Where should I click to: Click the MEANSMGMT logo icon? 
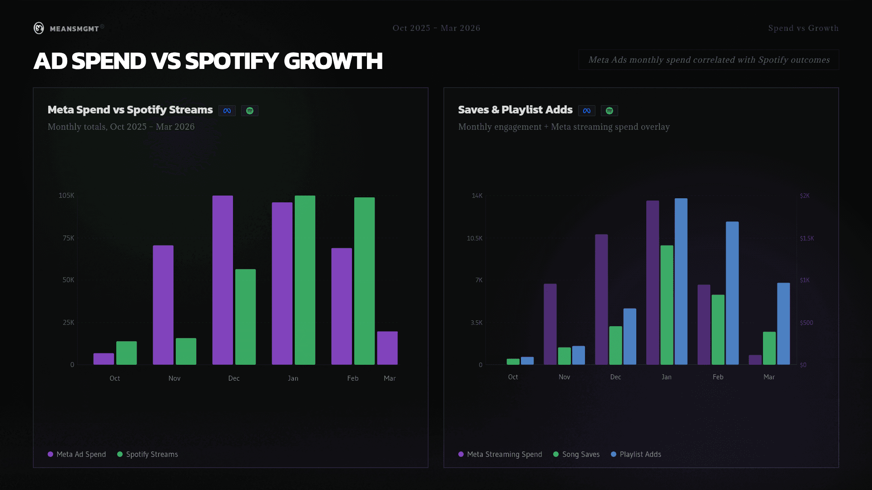39,28
